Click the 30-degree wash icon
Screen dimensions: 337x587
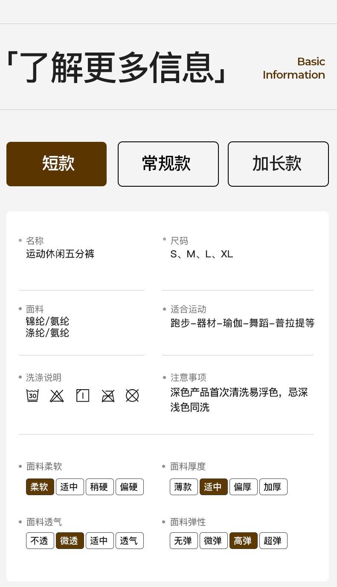coord(32,396)
